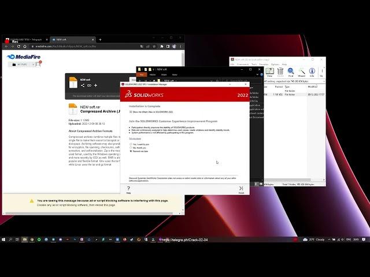Sort by the Packed column in WinRAR

pos(279,87)
